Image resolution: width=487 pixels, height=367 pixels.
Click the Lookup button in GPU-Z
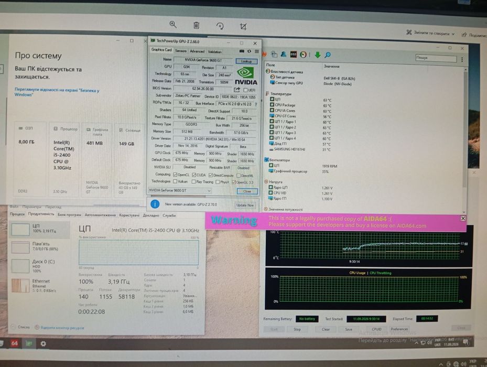[246, 61]
